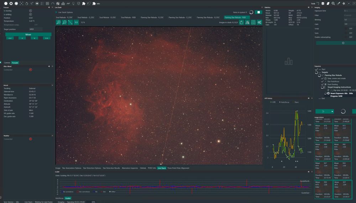
Task: Click the stacked layers icon in the Tools bar
Action: pos(323,4)
